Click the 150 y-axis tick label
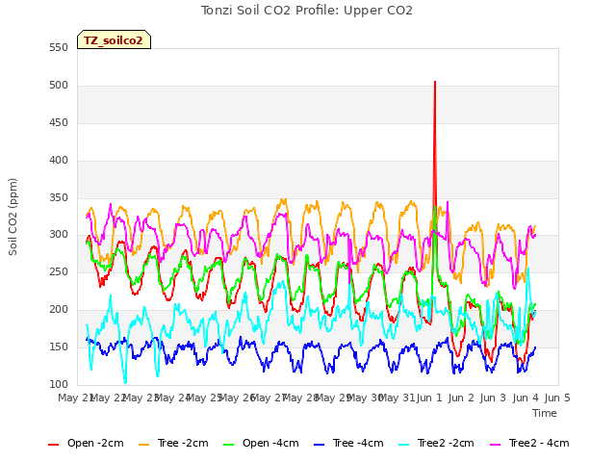 tap(59, 347)
